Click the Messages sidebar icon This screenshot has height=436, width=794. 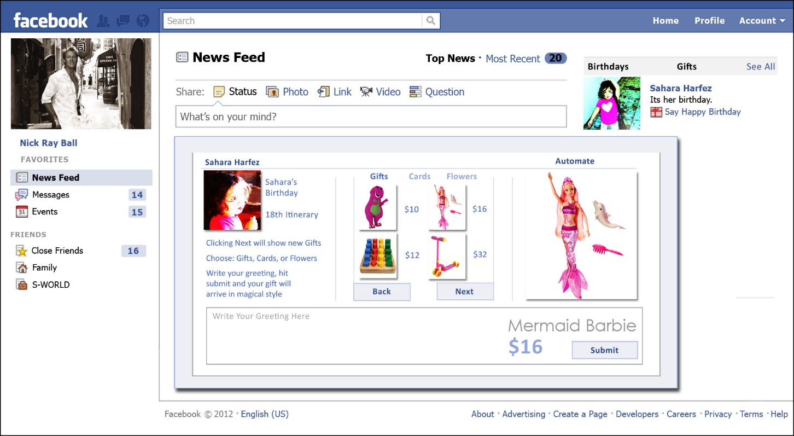(22, 195)
